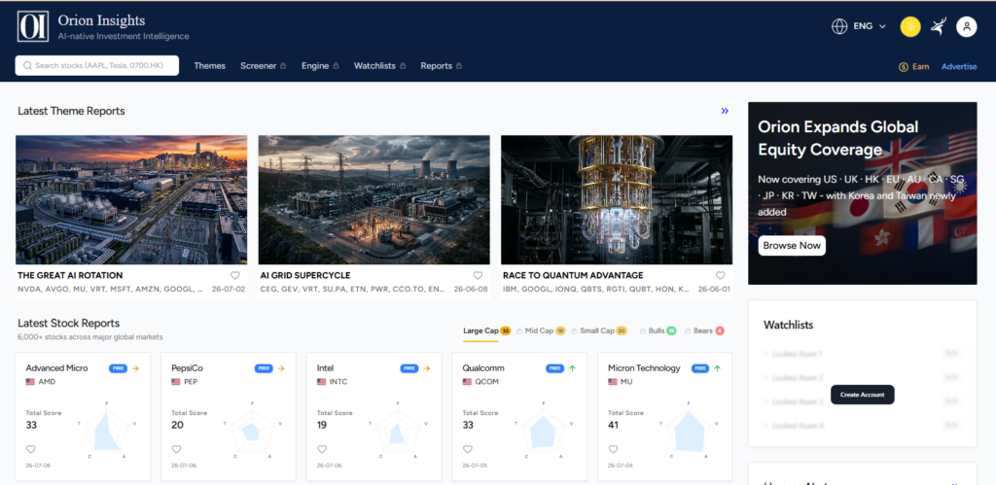Click the US flag beside MU ticker
The height and width of the screenshot is (485, 996).
613,382
